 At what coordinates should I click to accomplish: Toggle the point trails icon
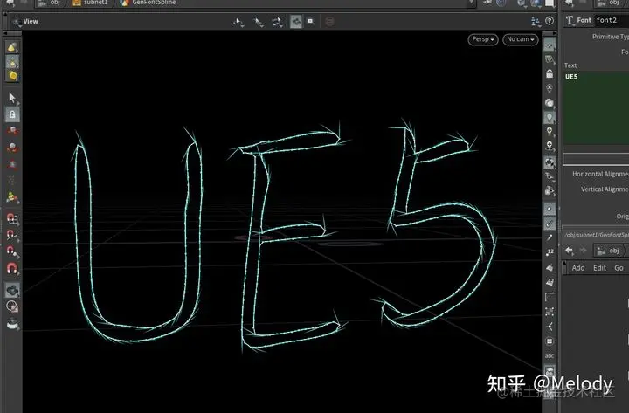(550, 237)
